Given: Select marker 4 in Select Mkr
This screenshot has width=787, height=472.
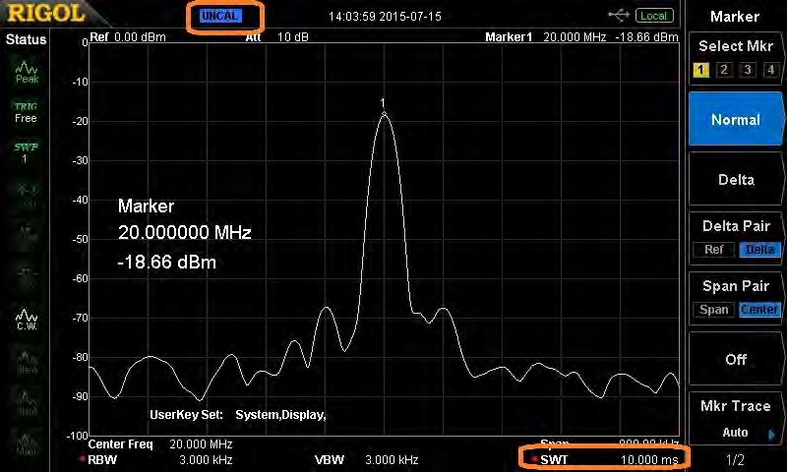Looking at the screenshot, I should coord(771,70).
